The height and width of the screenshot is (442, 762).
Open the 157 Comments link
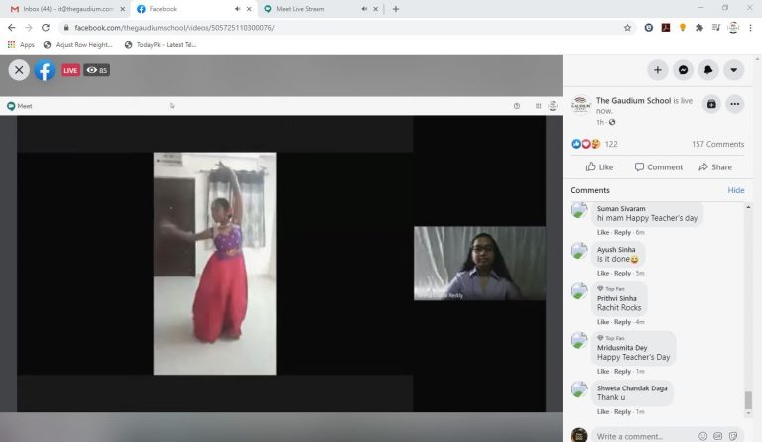pos(717,144)
